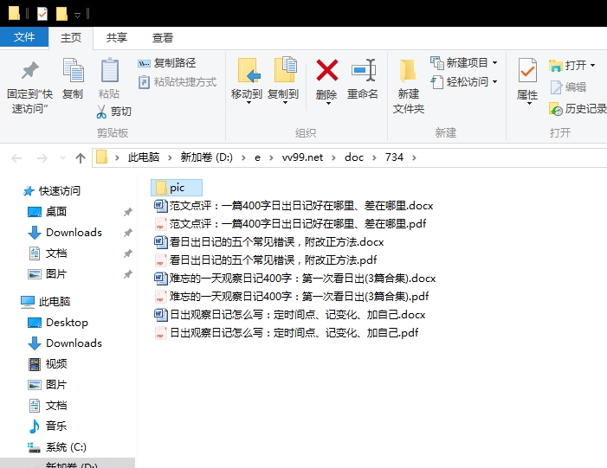Click the 734 breadcrumb segment
Viewport: 607px width, 468px height.
[x=394, y=157]
